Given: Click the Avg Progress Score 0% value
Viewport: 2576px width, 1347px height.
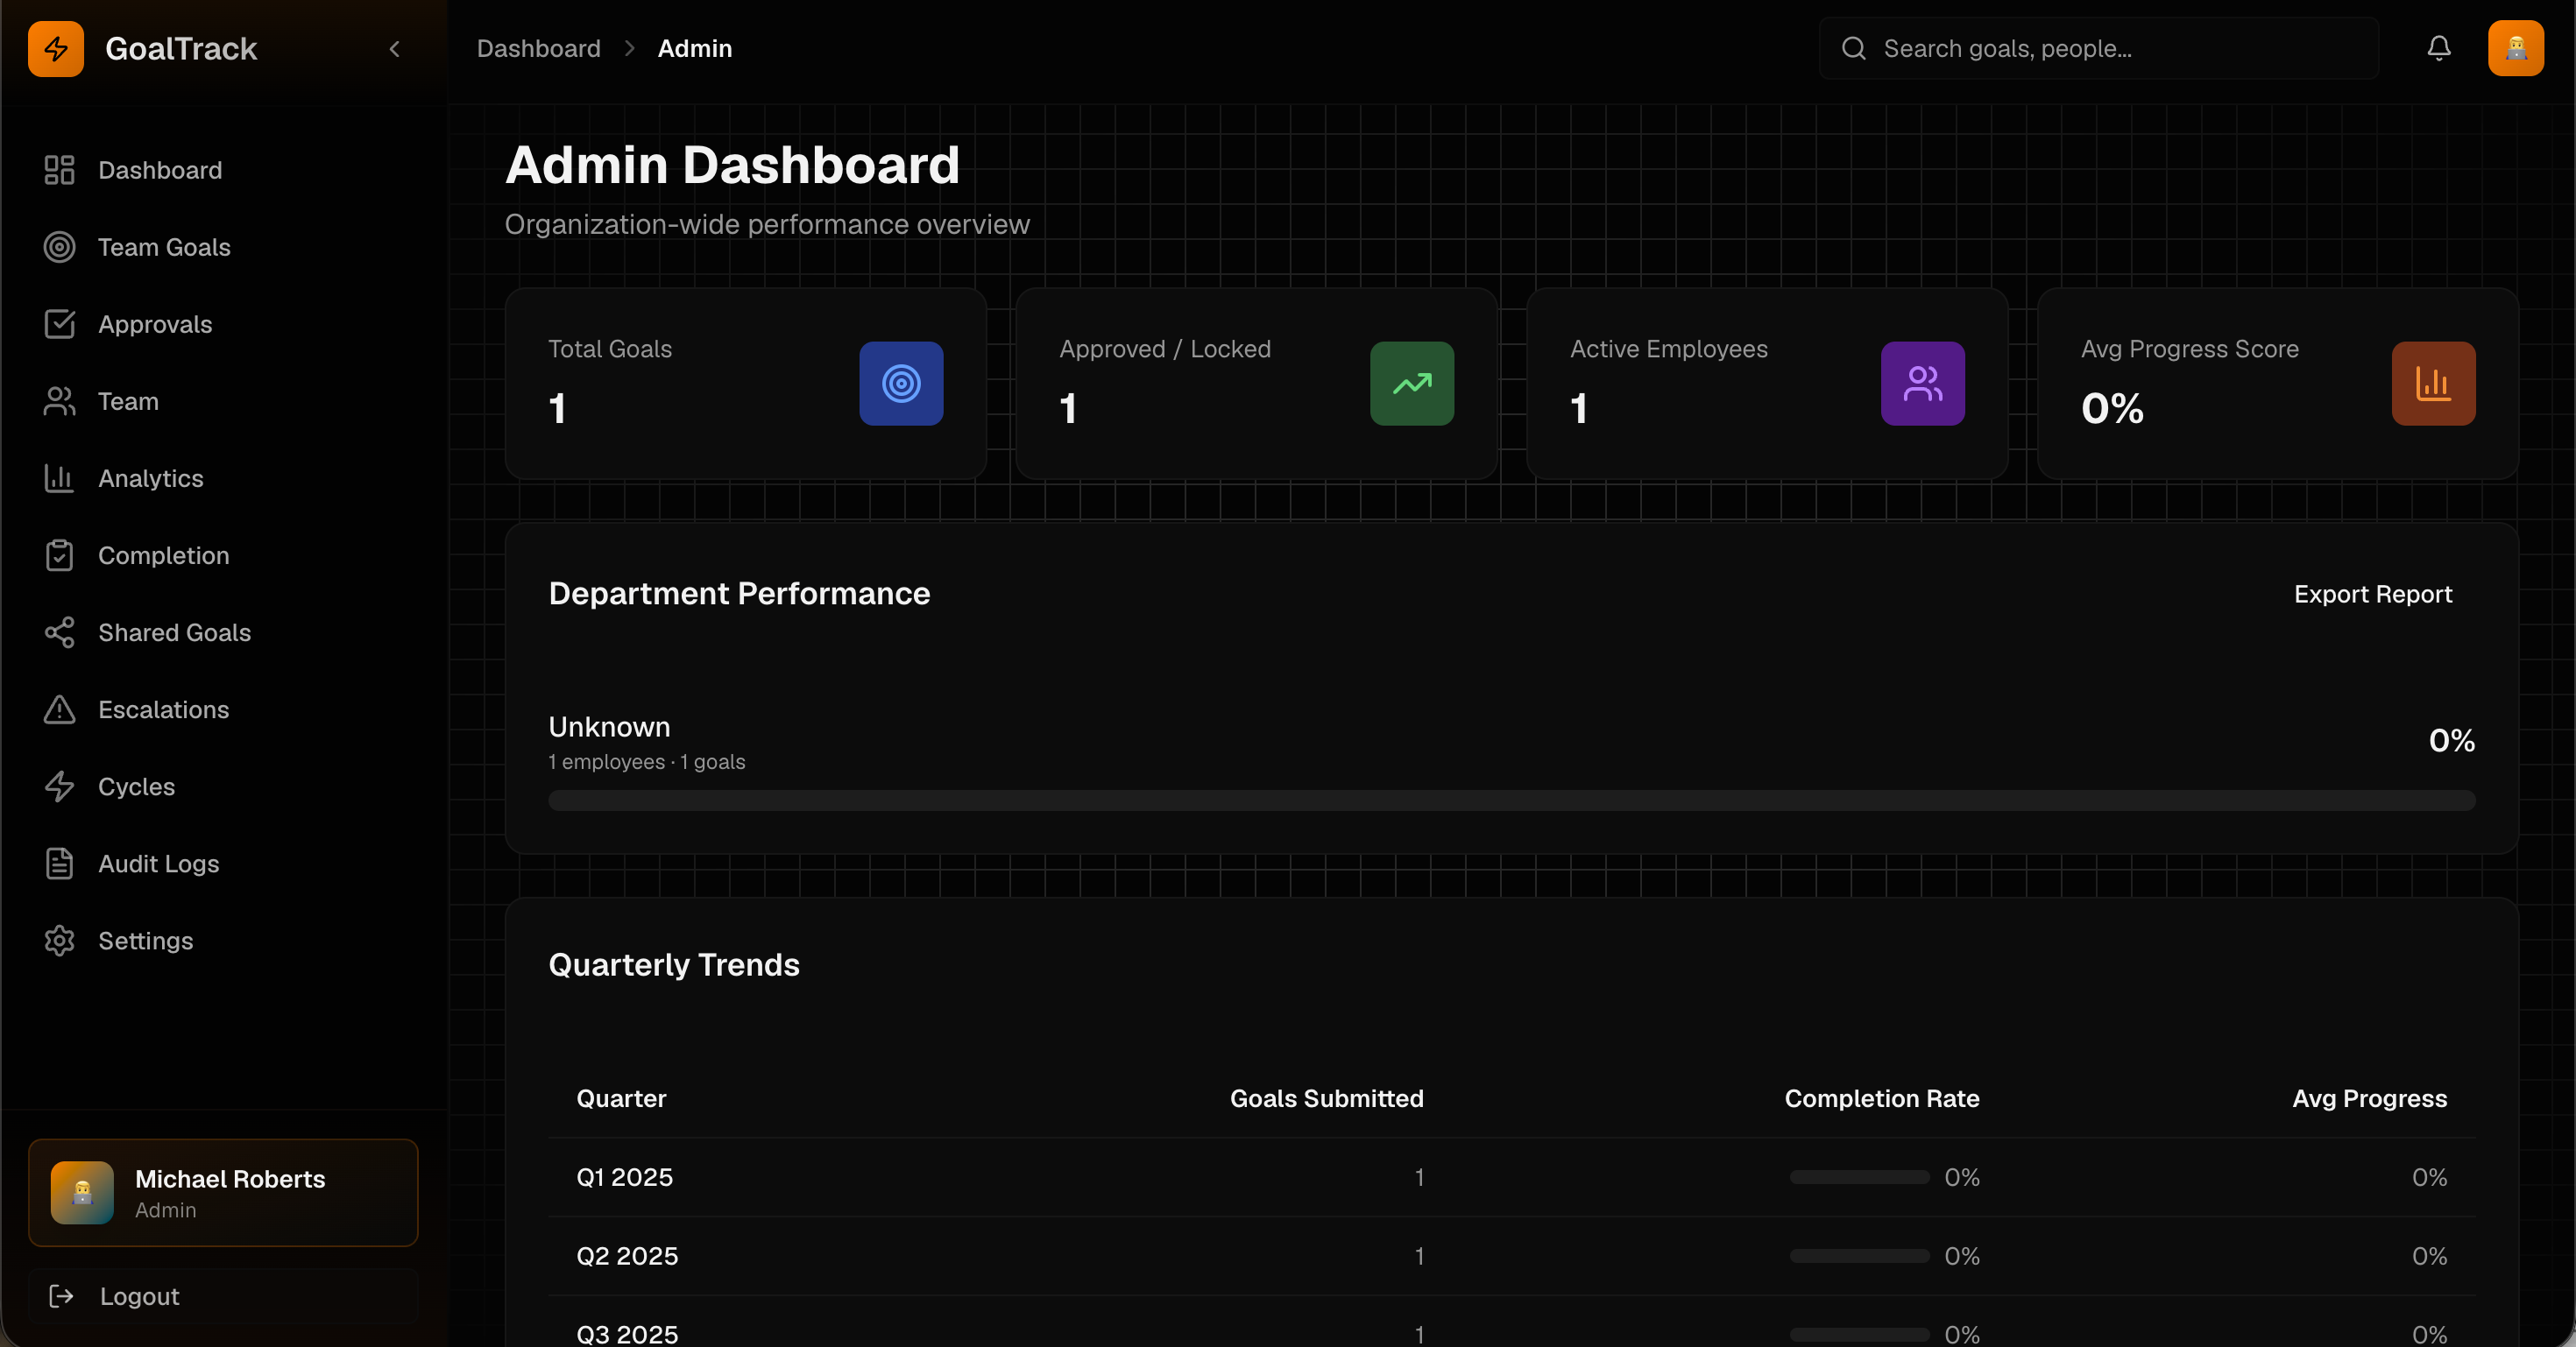Looking at the screenshot, I should 2111,408.
